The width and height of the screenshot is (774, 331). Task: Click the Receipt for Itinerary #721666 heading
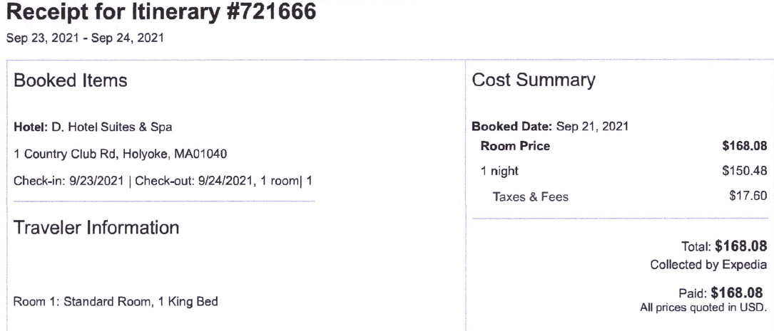coord(161,13)
